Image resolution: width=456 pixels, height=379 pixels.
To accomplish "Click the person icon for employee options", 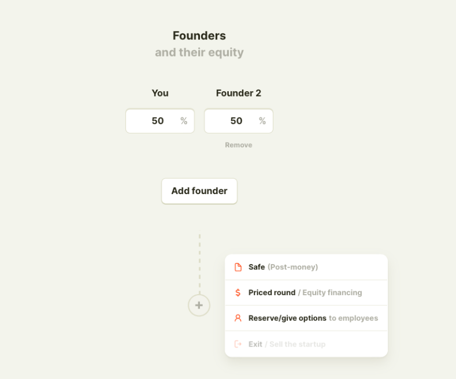I will coord(238,318).
